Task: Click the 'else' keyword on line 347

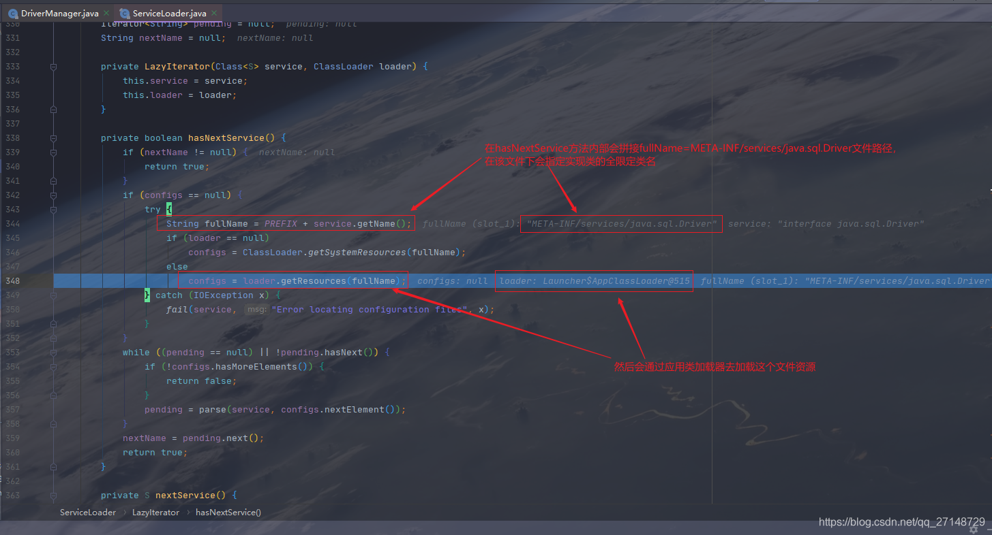Action: click(x=177, y=267)
